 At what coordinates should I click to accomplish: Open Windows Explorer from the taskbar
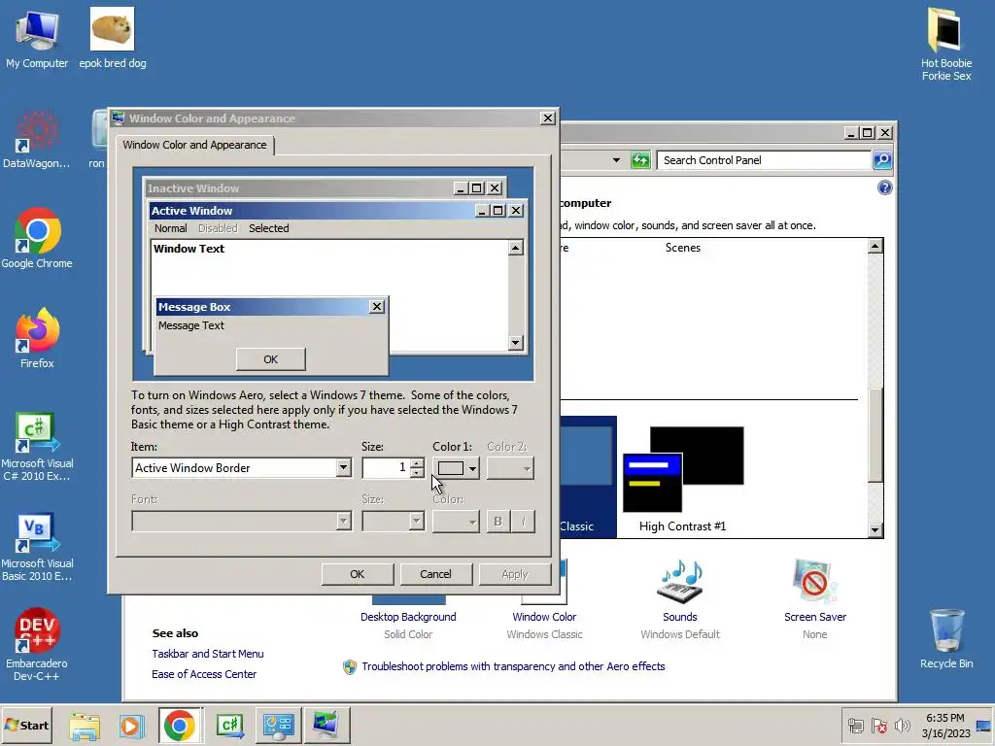(85, 726)
